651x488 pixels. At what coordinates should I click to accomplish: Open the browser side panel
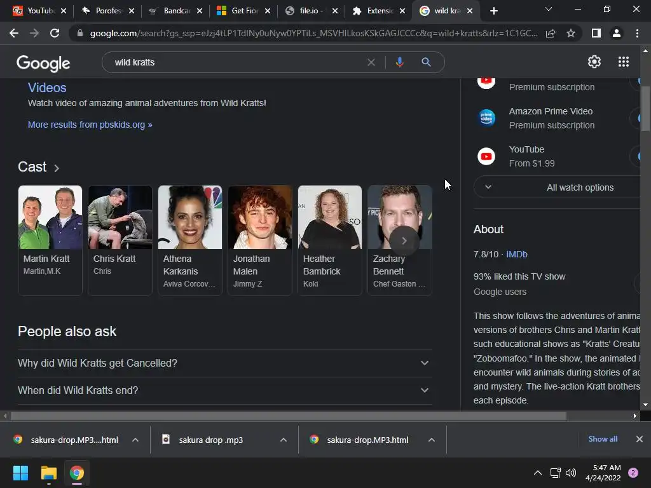[x=596, y=33]
